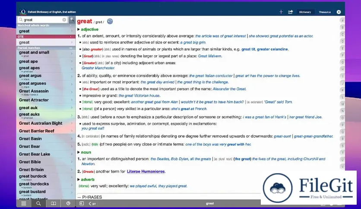
Task: Select the search mode icon in the bottom bar
Action: click(x=38, y=203)
